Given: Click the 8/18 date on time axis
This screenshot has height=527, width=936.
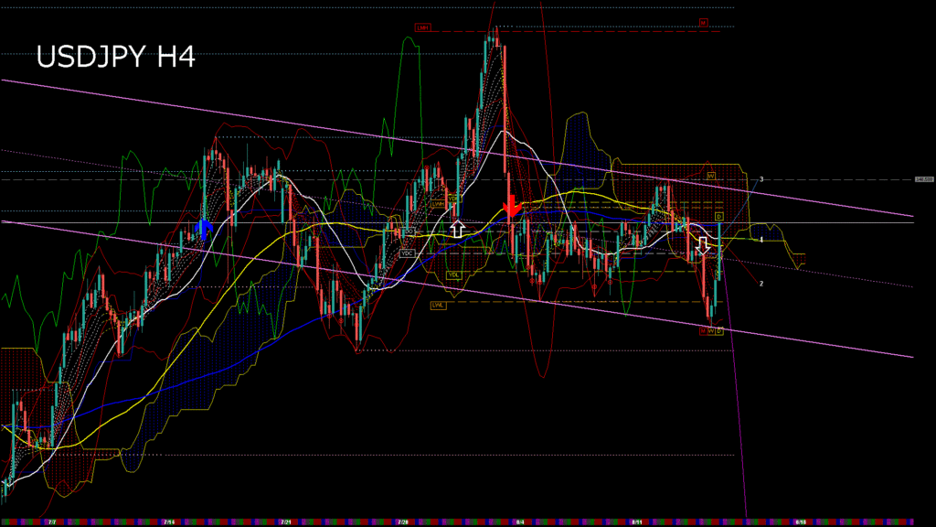Looking at the screenshot, I should [x=801, y=522].
